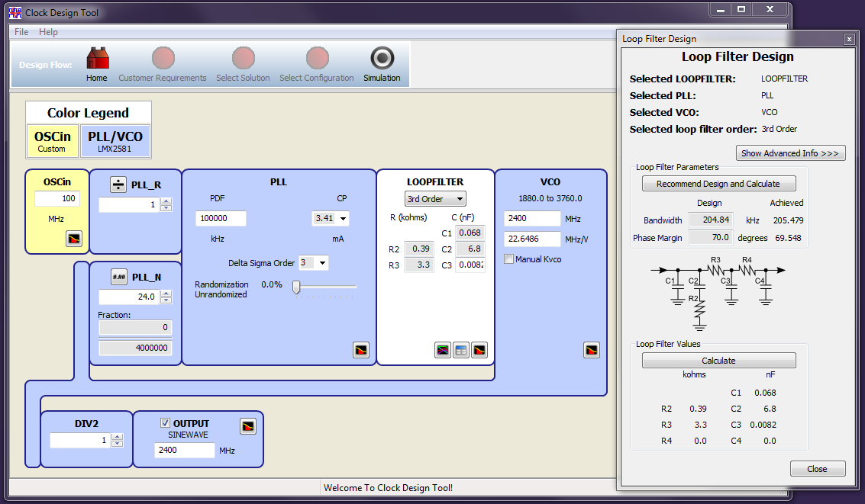Click the C3 0.0082 value in Loop Filter Values
The image size is (865, 504).
(x=763, y=425)
